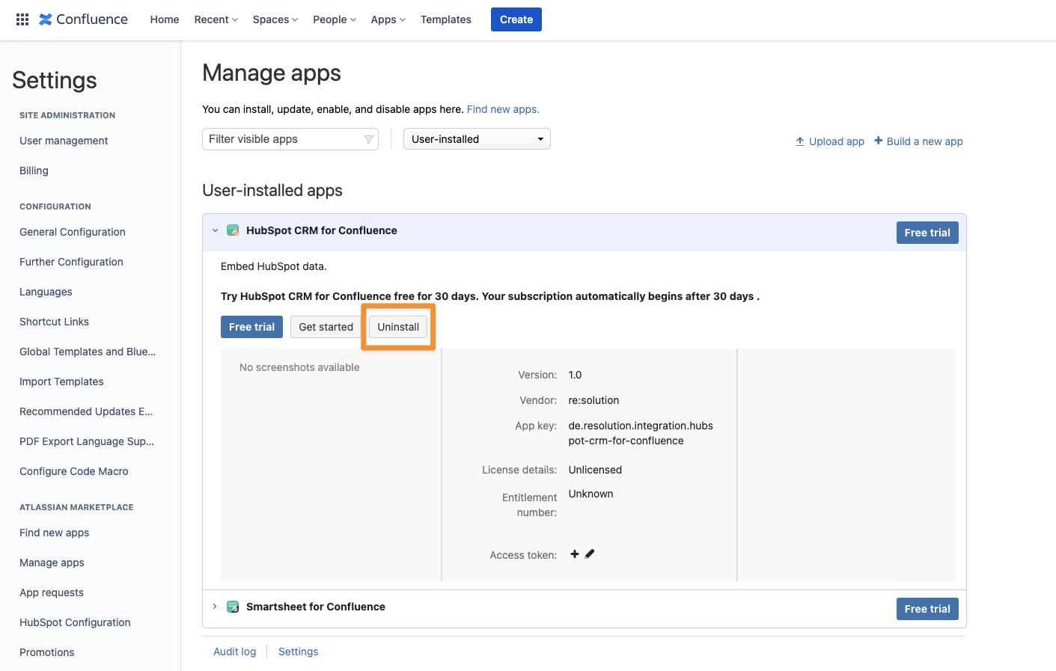Click the Confluence logo
This screenshot has height=671, width=1056.
pyautogui.click(x=83, y=19)
